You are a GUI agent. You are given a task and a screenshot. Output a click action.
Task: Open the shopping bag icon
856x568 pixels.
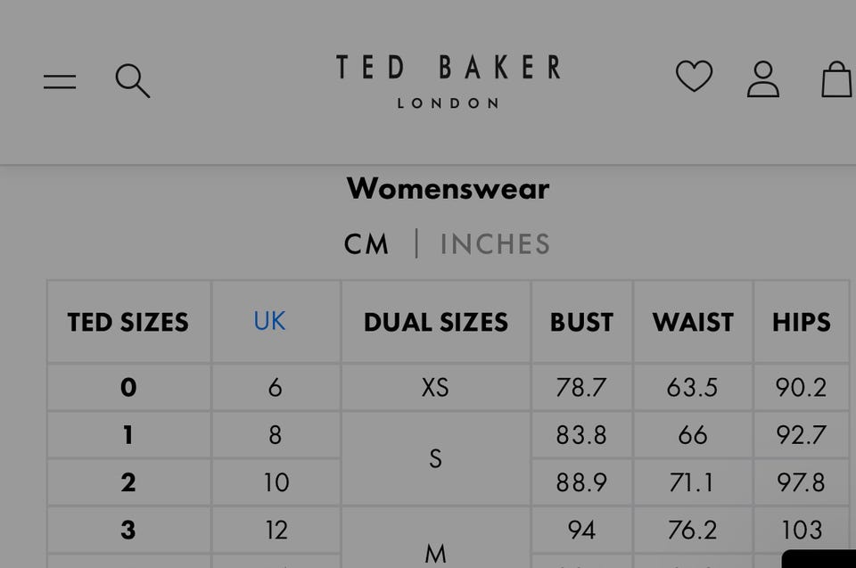836,79
